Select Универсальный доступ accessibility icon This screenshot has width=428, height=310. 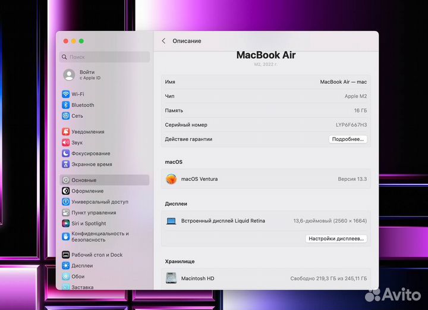tap(65, 202)
